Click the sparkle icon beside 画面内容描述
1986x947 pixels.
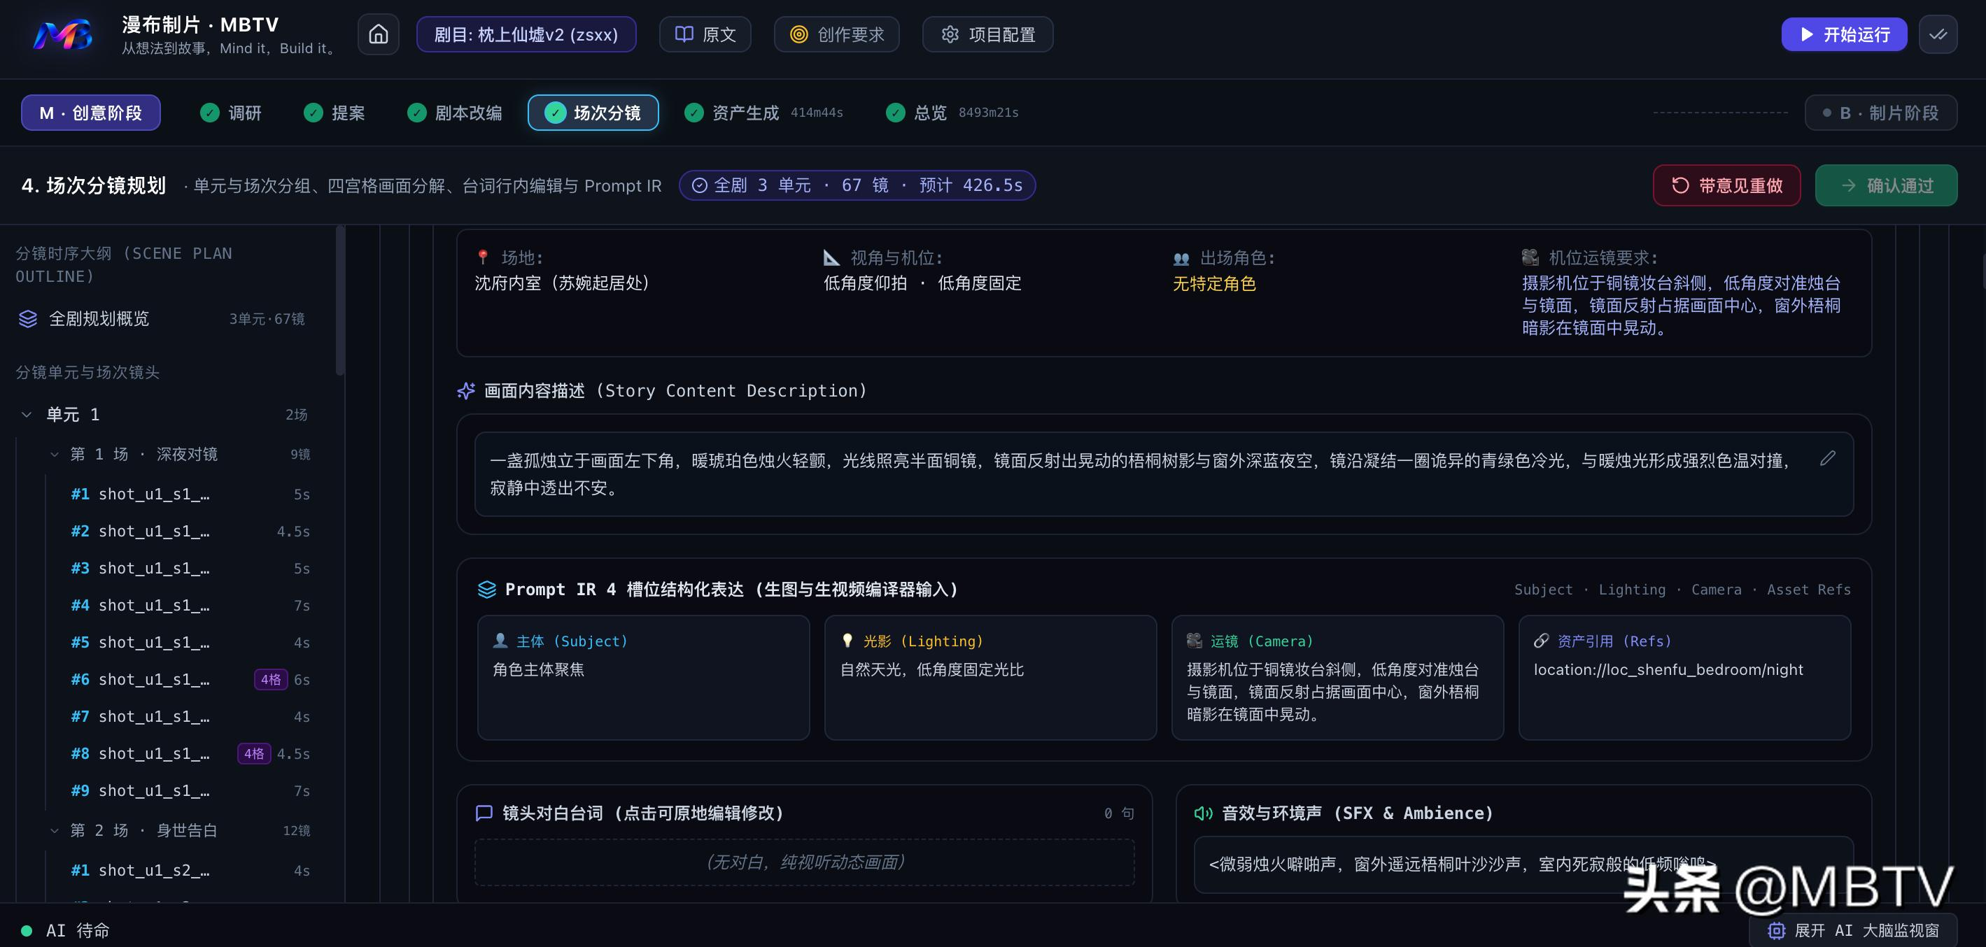pyautogui.click(x=465, y=391)
